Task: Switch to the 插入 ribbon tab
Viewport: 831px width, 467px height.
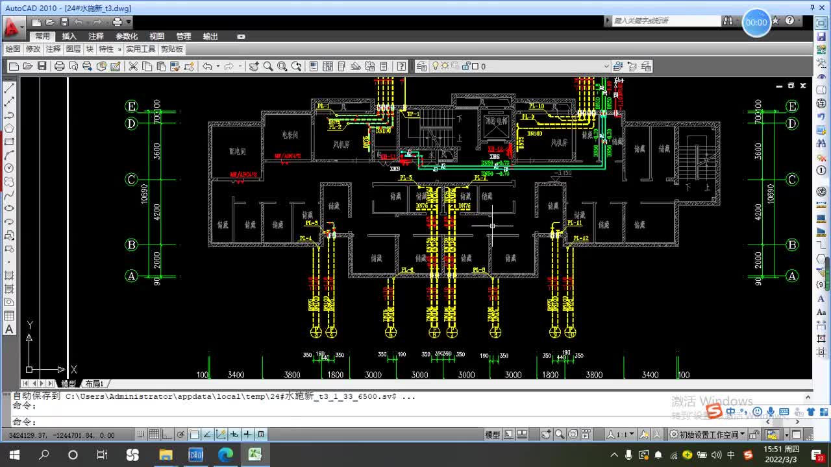Action: pos(69,36)
